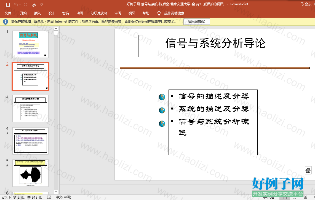315x200 pixels.
Task: Select slide 1 thumbnail 信号与系统
Action: [x=30, y=44]
